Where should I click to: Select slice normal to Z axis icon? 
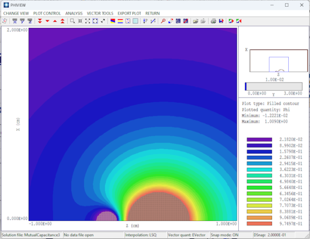click(29, 21)
